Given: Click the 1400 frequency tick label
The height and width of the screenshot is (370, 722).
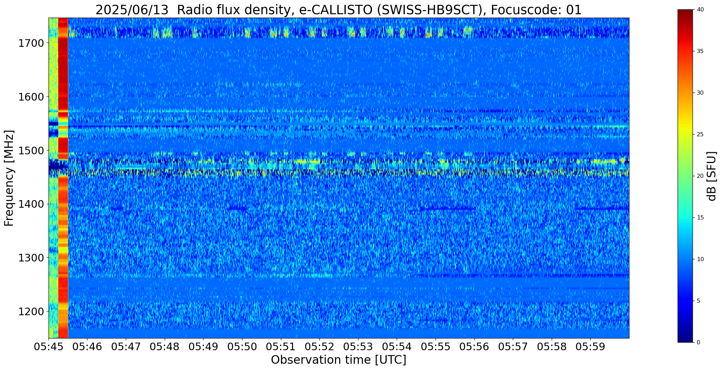Looking at the screenshot, I should click(x=31, y=204).
